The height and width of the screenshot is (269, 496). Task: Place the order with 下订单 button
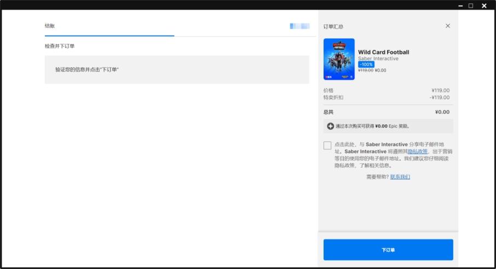coord(388,250)
